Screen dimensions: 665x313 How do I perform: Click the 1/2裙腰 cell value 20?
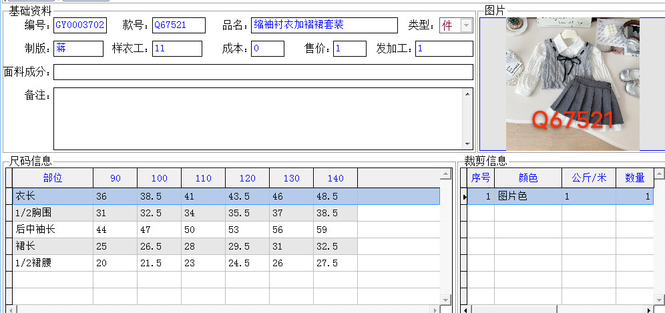(x=116, y=263)
